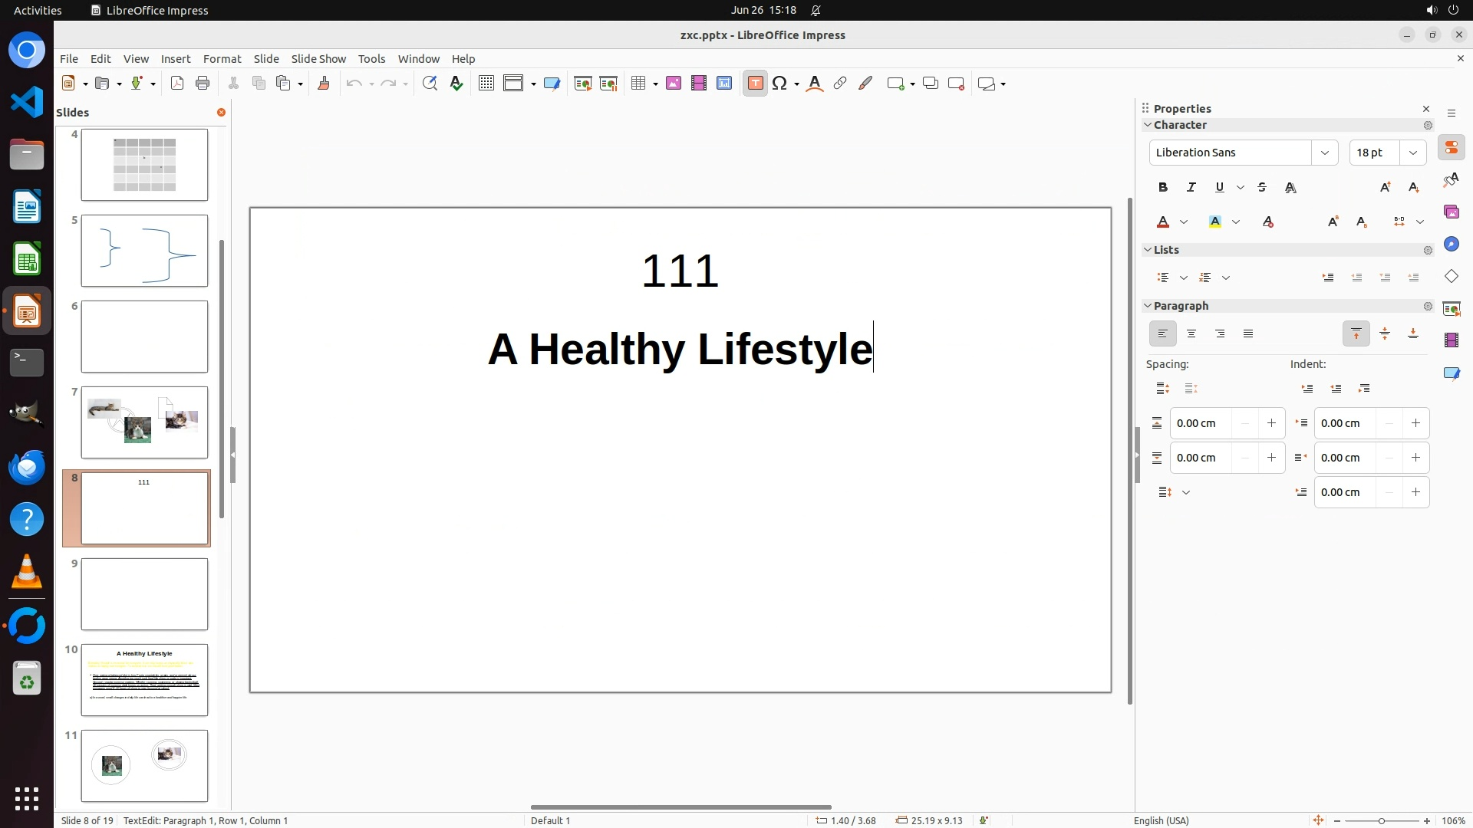Open the Special Character insert icon
Viewport: 1473px width, 828px height.
pyautogui.click(x=779, y=84)
